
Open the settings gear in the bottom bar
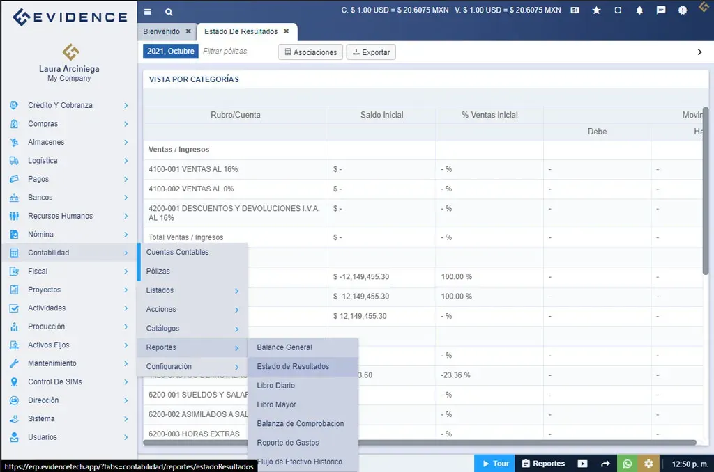pos(648,462)
